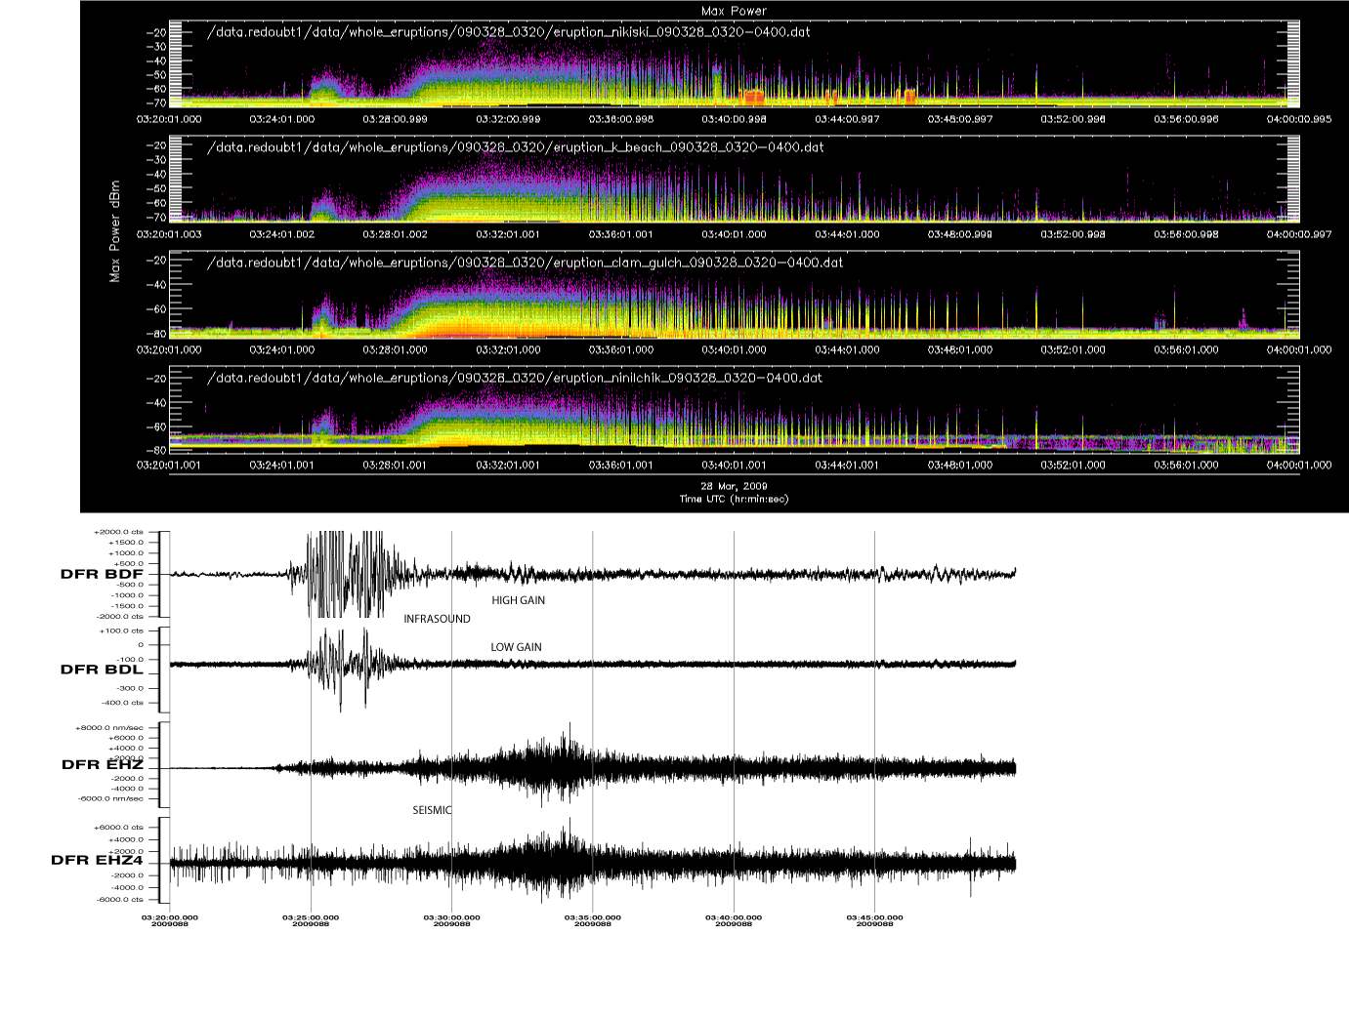1349x1016 pixels.
Task: Click the 'HIGH GAIN' annotation
Action: (x=519, y=600)
